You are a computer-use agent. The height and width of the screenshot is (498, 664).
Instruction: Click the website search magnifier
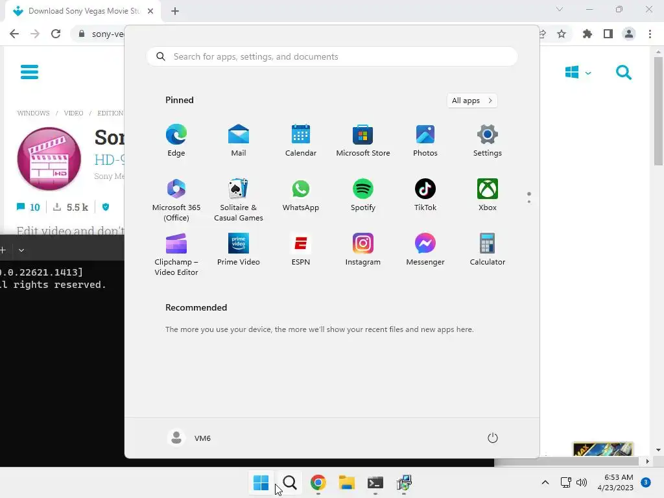coord(623,73)
